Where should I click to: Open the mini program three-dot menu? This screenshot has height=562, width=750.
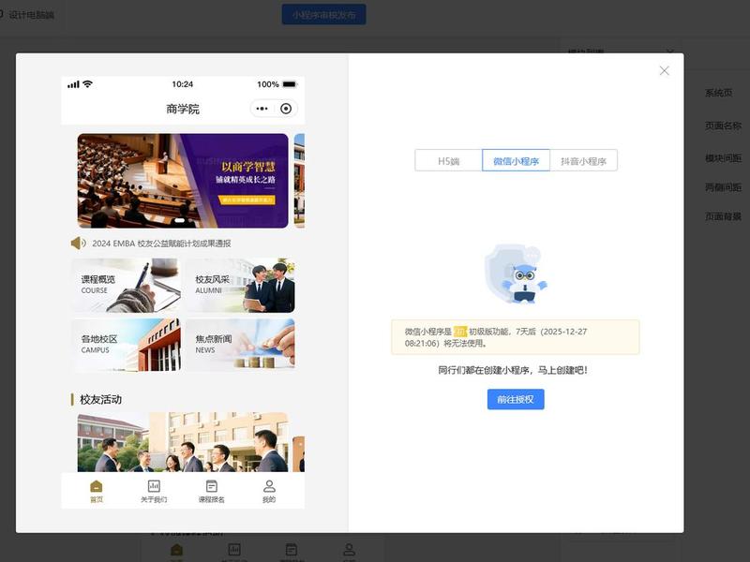pyautogui.click(x=262, y=109)
